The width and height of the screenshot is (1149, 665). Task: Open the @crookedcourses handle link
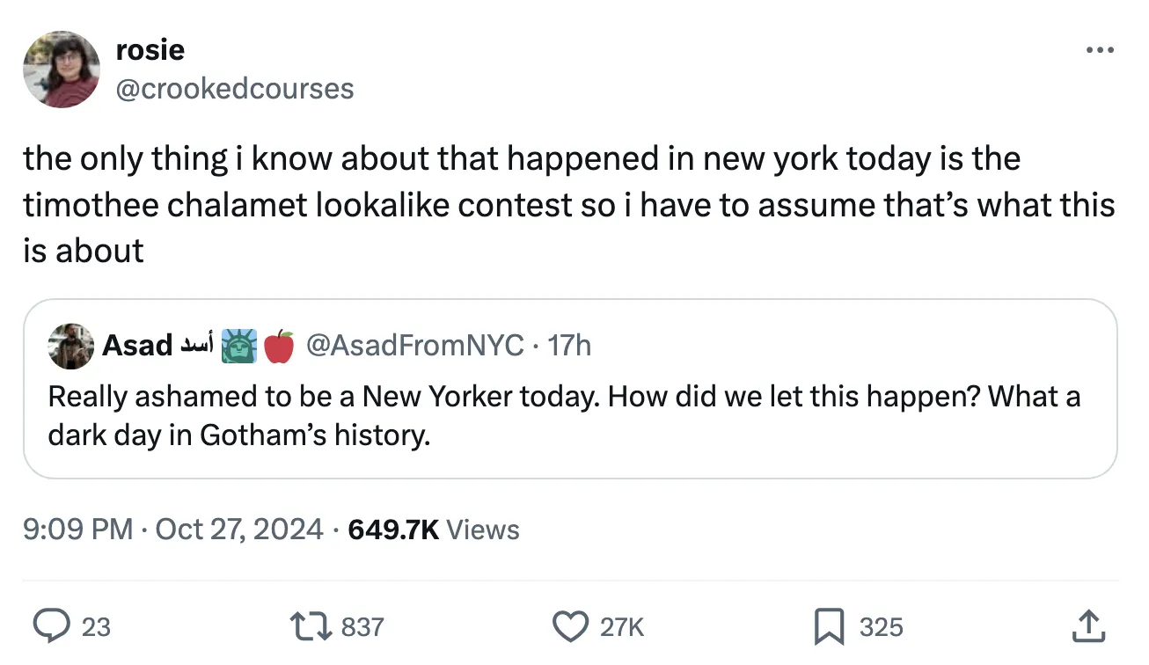[x=234, y=88]
